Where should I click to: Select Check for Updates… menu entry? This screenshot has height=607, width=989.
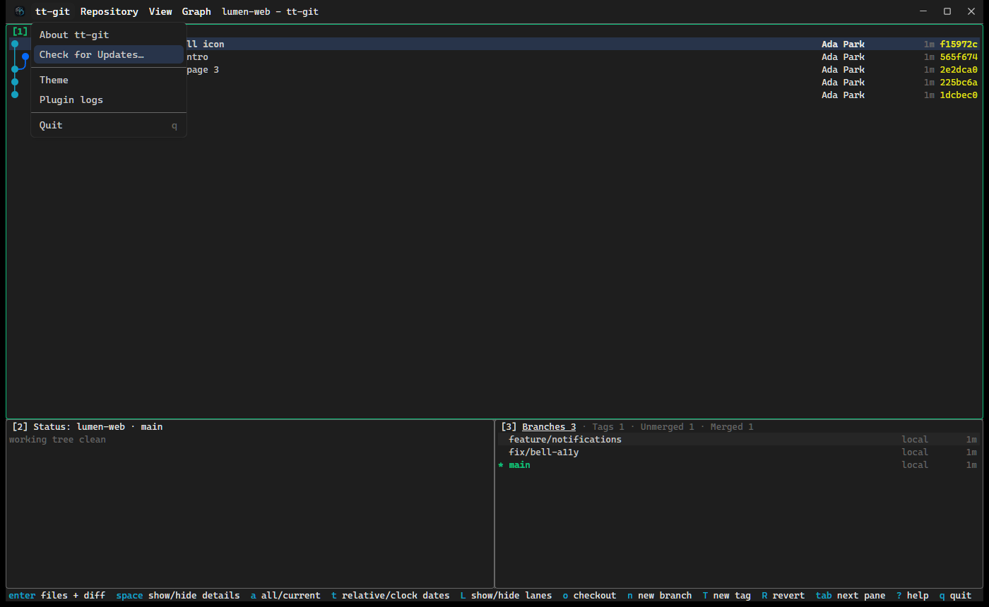click(109, 54)
